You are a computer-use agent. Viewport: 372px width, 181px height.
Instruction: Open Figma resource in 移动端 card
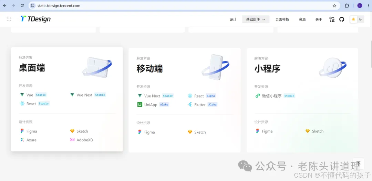point(149,132)
